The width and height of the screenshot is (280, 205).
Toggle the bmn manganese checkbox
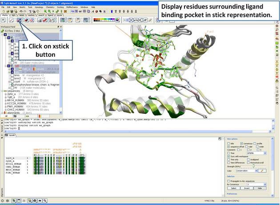(11, 76)
